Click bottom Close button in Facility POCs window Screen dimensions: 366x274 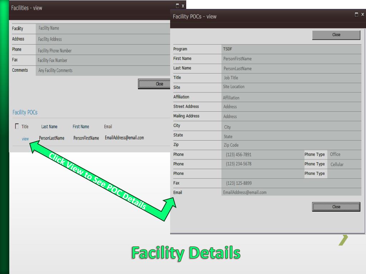pyautogui.click(x=336, y=207)
